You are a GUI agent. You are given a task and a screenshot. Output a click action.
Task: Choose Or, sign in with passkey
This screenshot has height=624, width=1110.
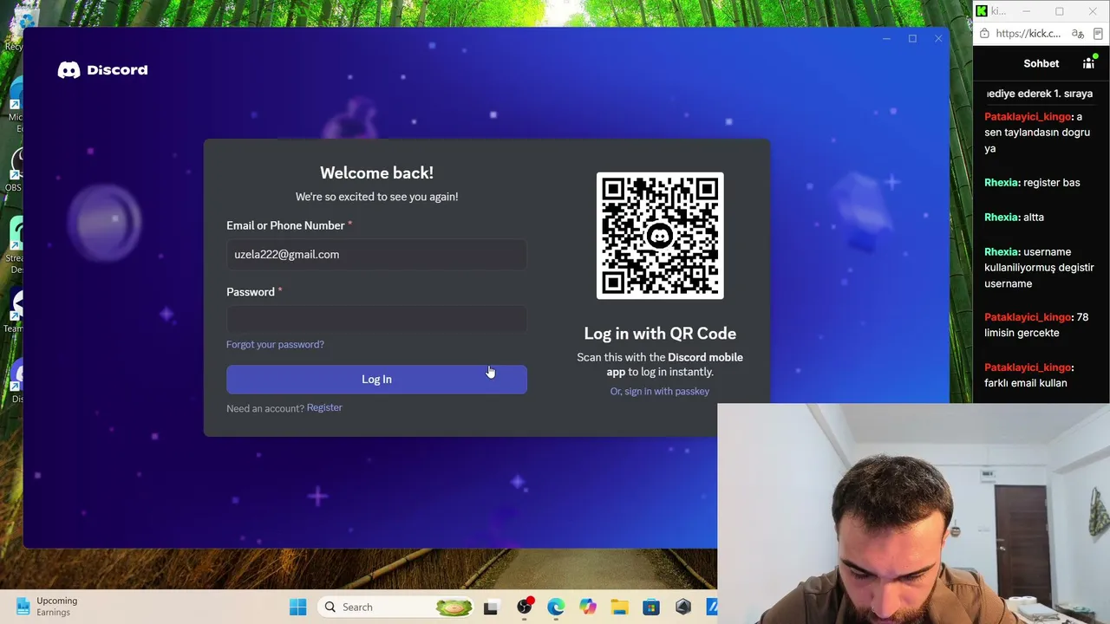[660, 391]
